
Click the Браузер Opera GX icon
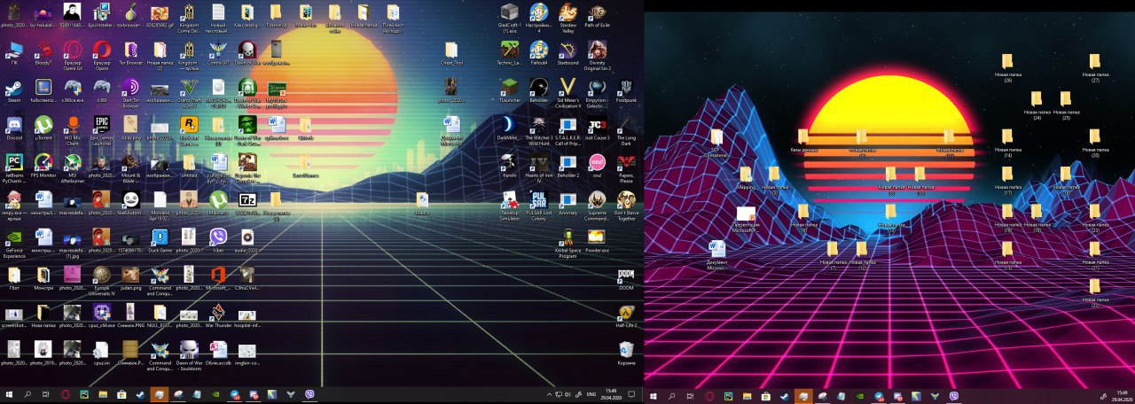coord(73,53)
